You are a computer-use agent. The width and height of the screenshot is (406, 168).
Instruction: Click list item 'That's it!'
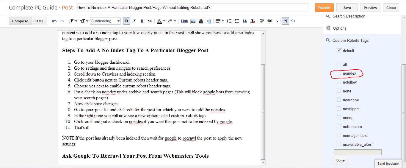(x=81, y=127)
